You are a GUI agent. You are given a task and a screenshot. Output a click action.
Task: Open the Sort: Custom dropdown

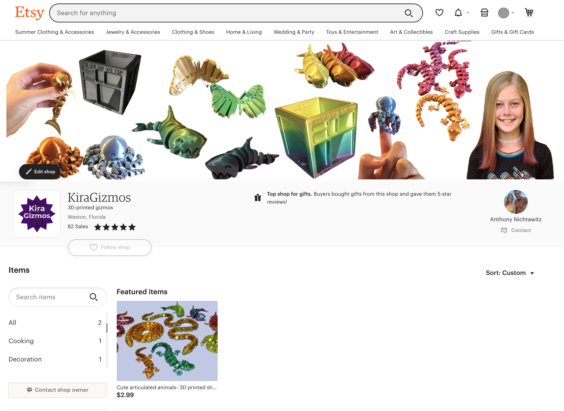point(510,273)
